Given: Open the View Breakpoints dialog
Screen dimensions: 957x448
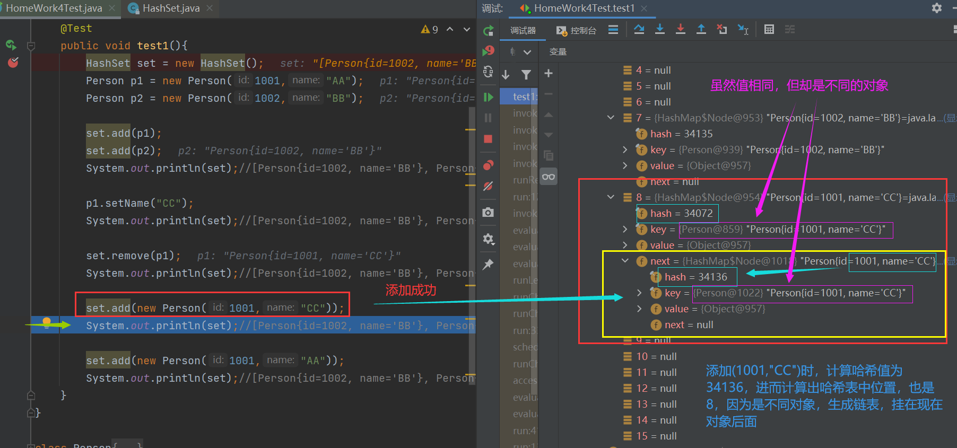Looking at the screenshot, I should point(489,165).
